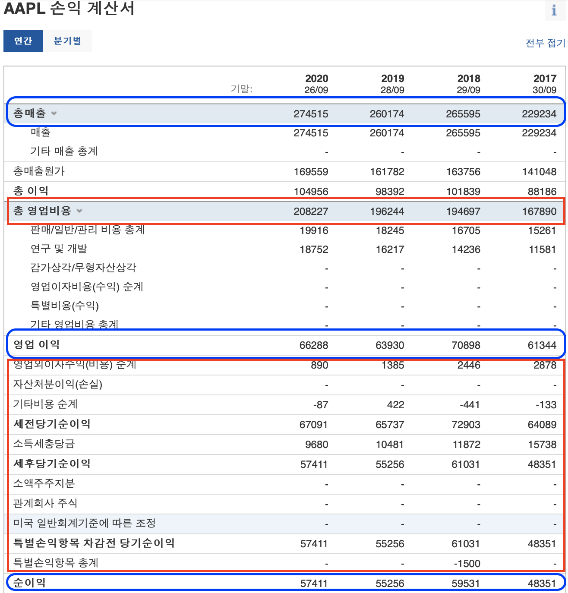Click the info icon beside the title
This screenshot has width=568, height=593.
pyautogui.click(x=554, y=9)
